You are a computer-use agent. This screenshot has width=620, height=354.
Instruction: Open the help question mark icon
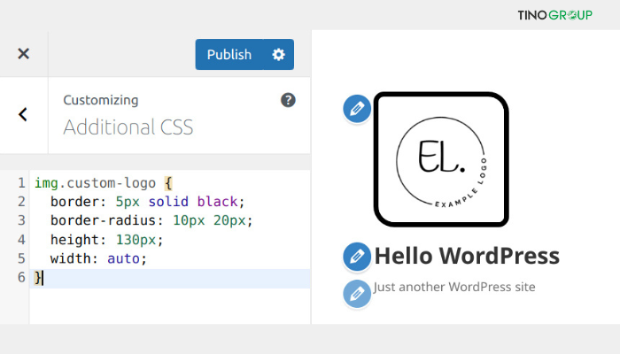coord(288,100)
